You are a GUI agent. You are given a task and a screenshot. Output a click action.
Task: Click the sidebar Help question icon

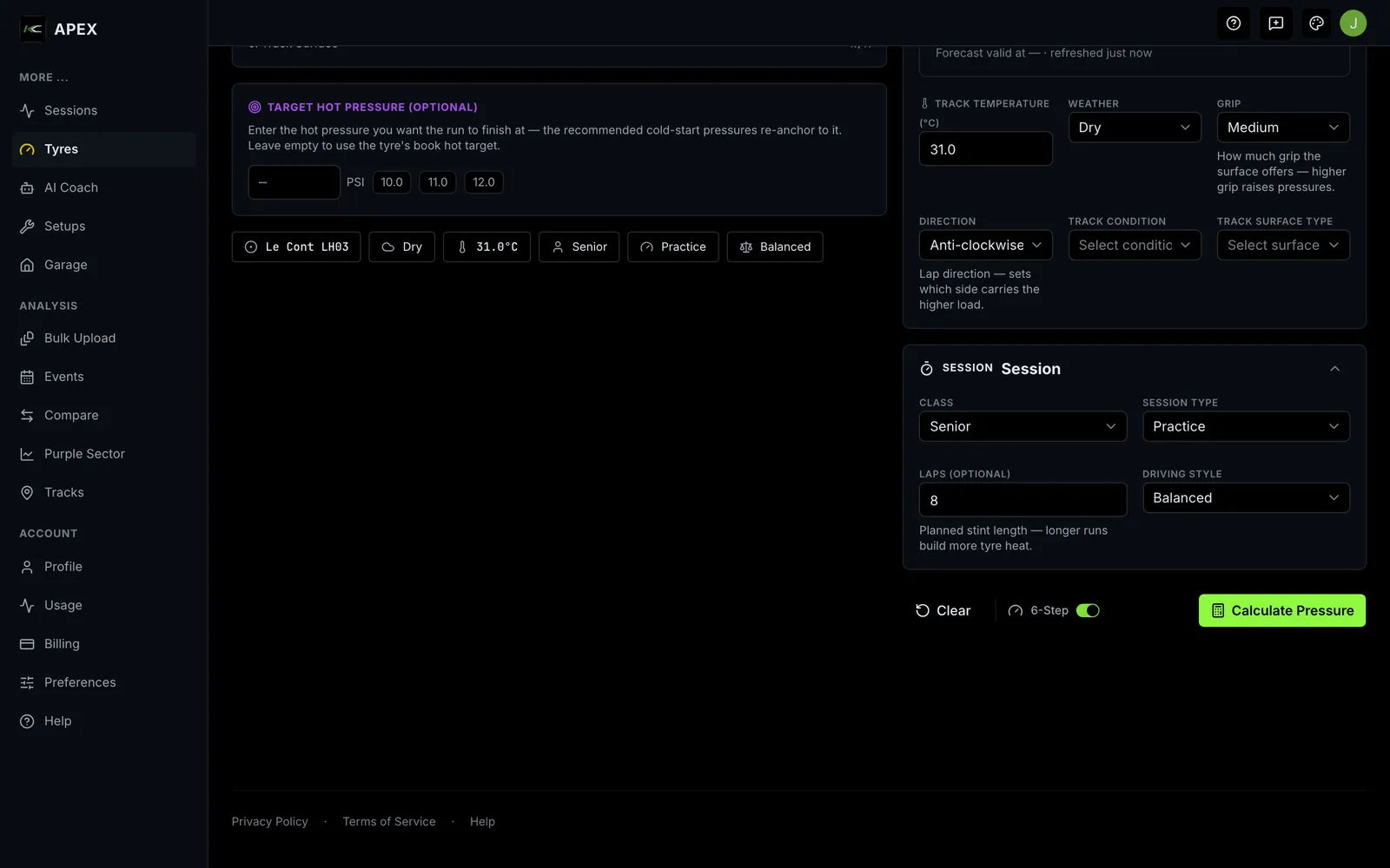pyautogui.click(x=27, y=721)
